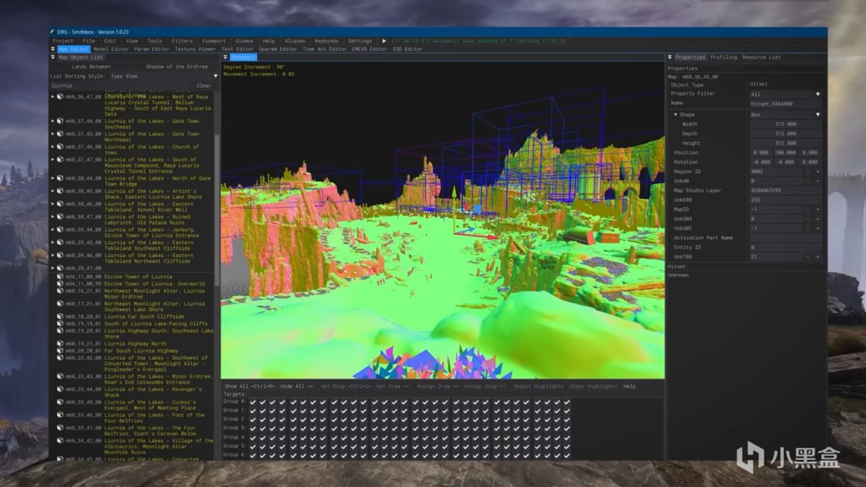Switch to the Profiling tab
The height and width of the screenshot is (487, 866).
723,57
